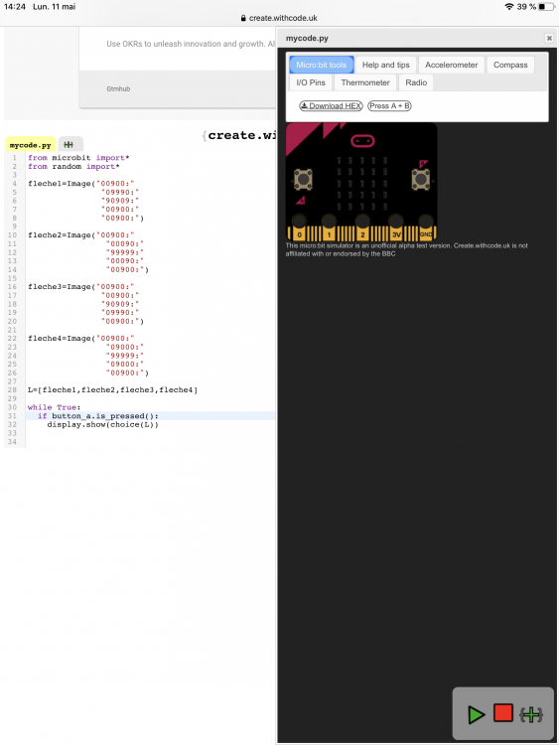Click 'fleche3=Image(' on line 16
This screenshot has width=559, height=745.
[62, 287]
